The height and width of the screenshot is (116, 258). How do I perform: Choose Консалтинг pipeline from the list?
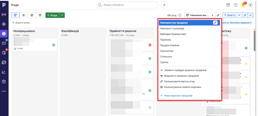point(169,51)
